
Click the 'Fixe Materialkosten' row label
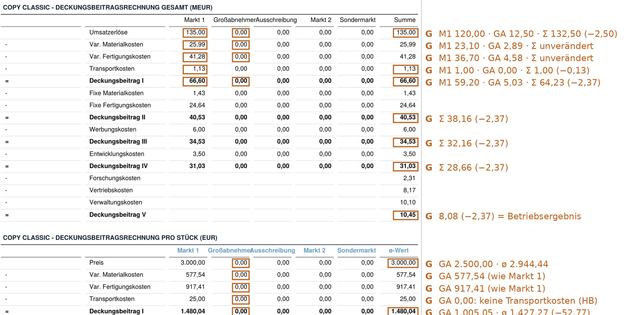pos(116,93)
